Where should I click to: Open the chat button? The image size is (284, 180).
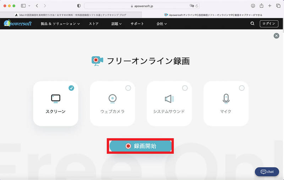[267, 172]
